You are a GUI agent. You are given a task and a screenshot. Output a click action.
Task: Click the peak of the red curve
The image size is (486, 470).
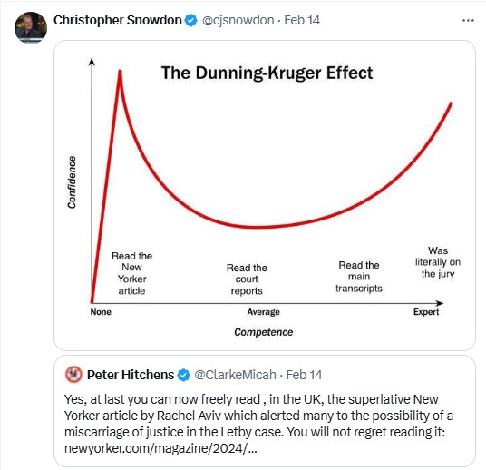tap(120, 72)
